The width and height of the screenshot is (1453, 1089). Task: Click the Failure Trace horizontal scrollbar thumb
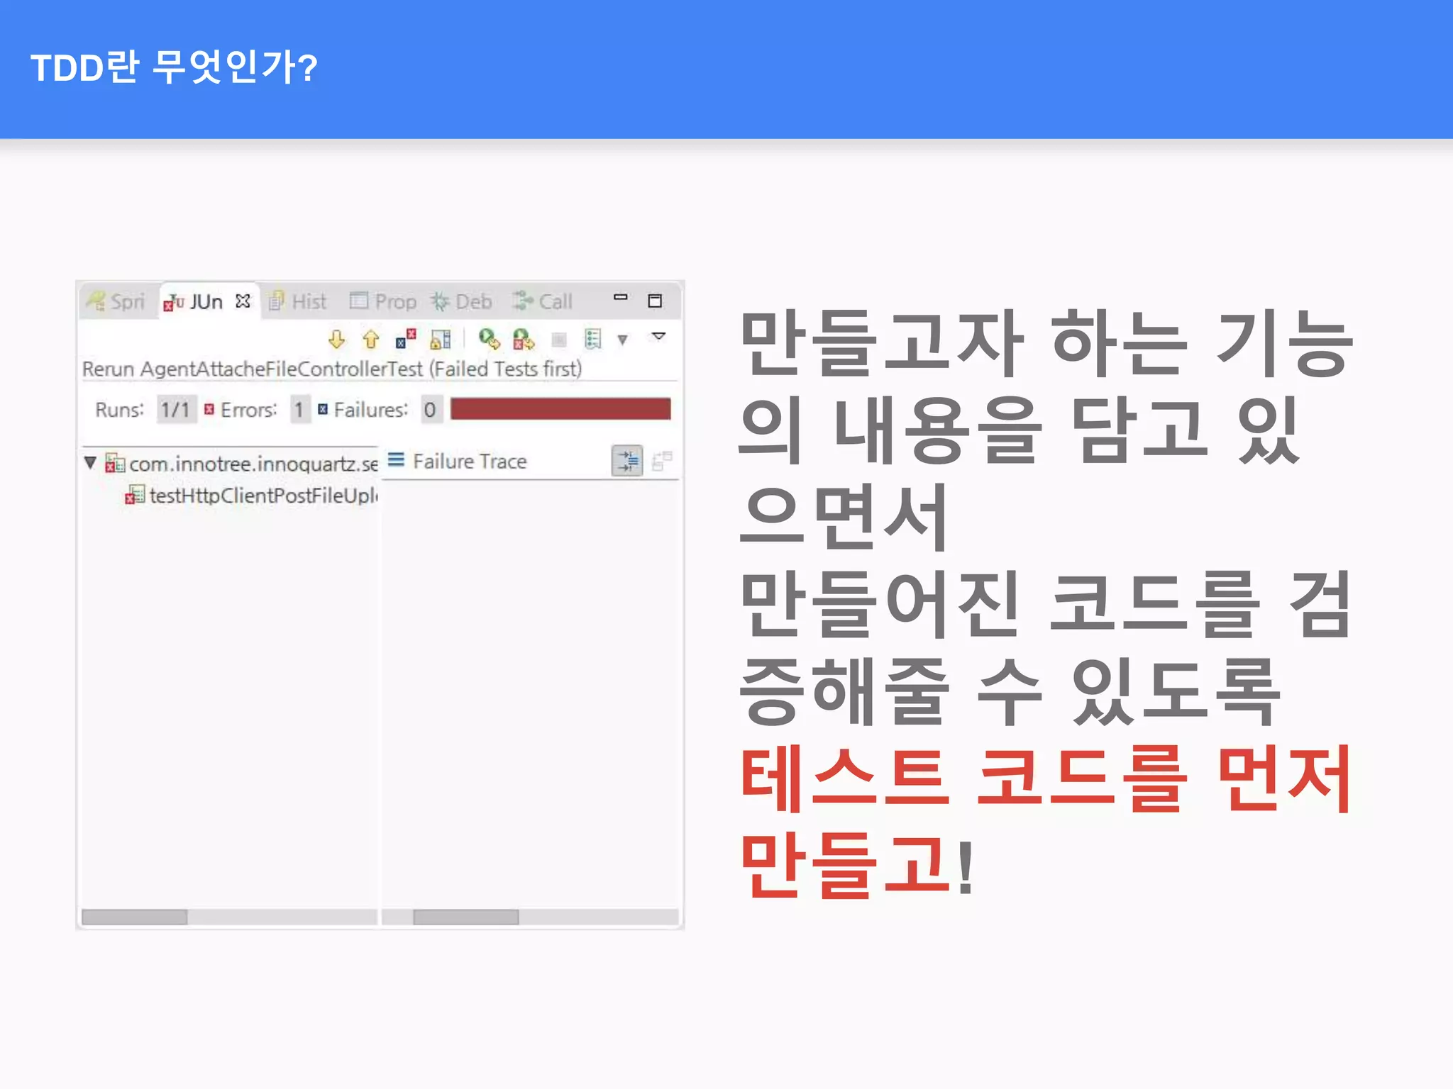coord(466,917)
